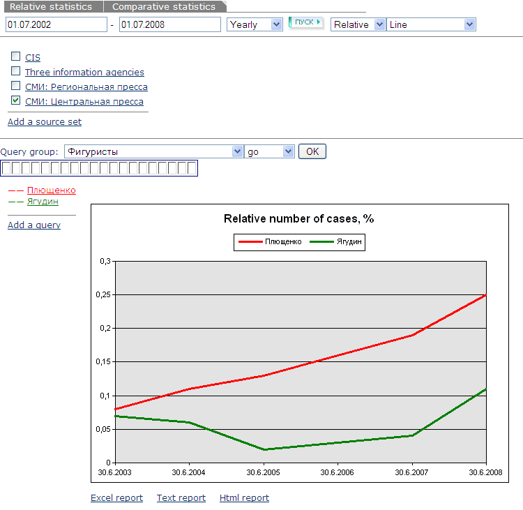The image size is (523, 510).
Task: Expand the Yearly period dropdown
Action: point(255,24)
